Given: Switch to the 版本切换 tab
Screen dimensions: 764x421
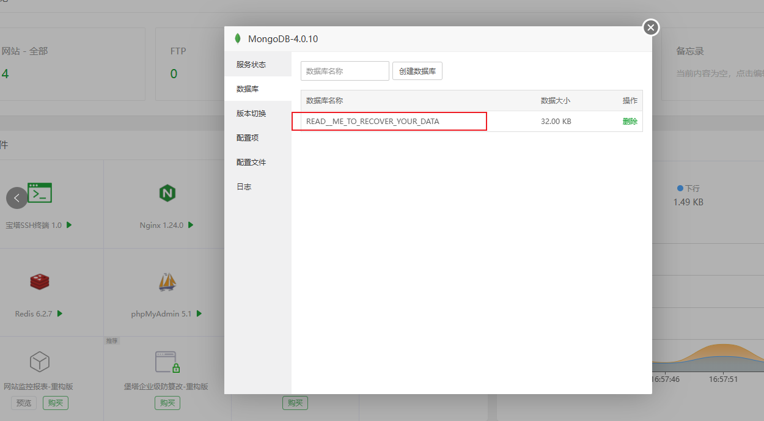Looking at the screenshot, I should pos(258,113).
